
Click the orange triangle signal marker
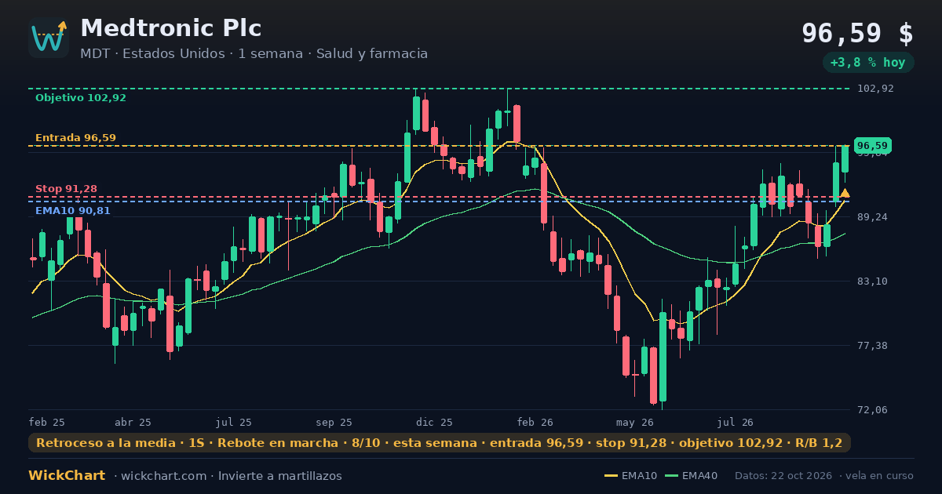coord(845,193)
